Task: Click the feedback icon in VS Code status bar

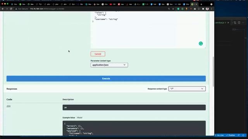Action: click(x=239, y=135)
